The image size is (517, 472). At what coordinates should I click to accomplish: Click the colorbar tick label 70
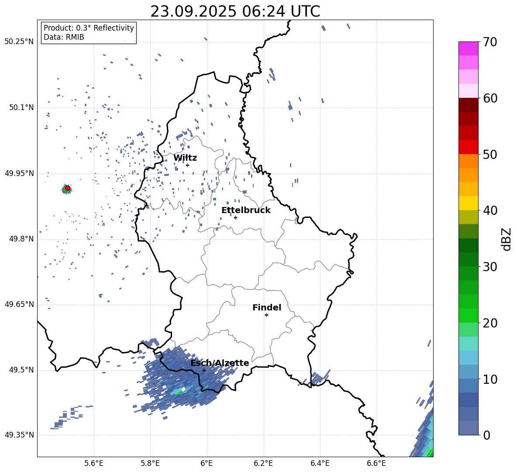click(x=489, y=42)
